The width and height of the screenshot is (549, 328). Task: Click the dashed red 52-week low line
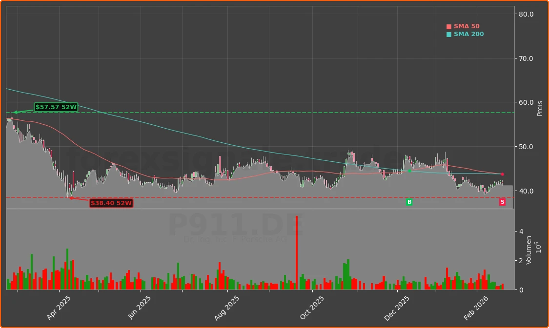[244, 197]
